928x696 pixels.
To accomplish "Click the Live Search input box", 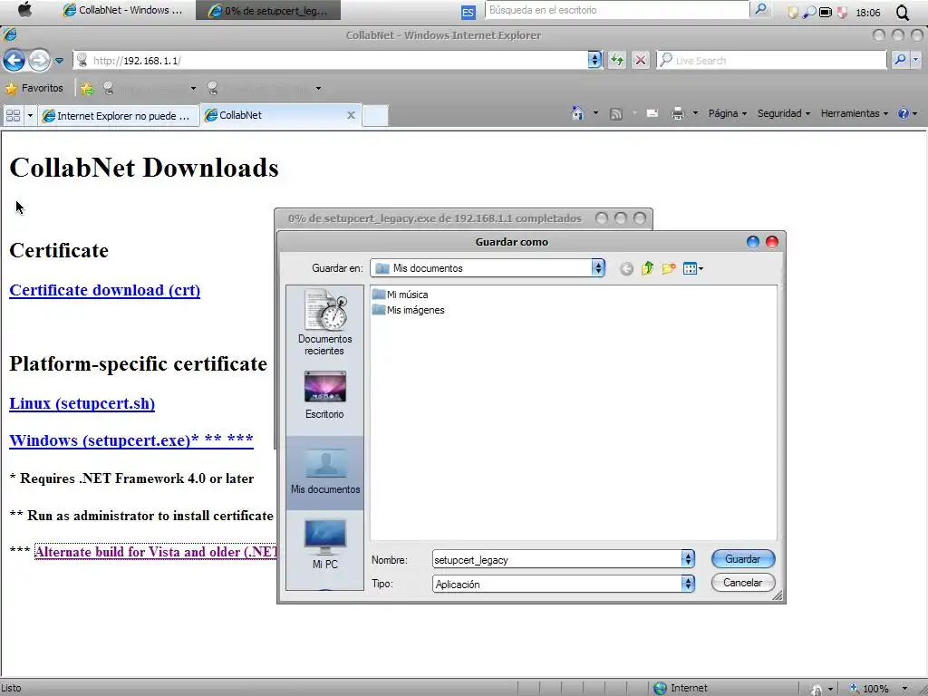I will pyautogui.click(x=772, y=60).
